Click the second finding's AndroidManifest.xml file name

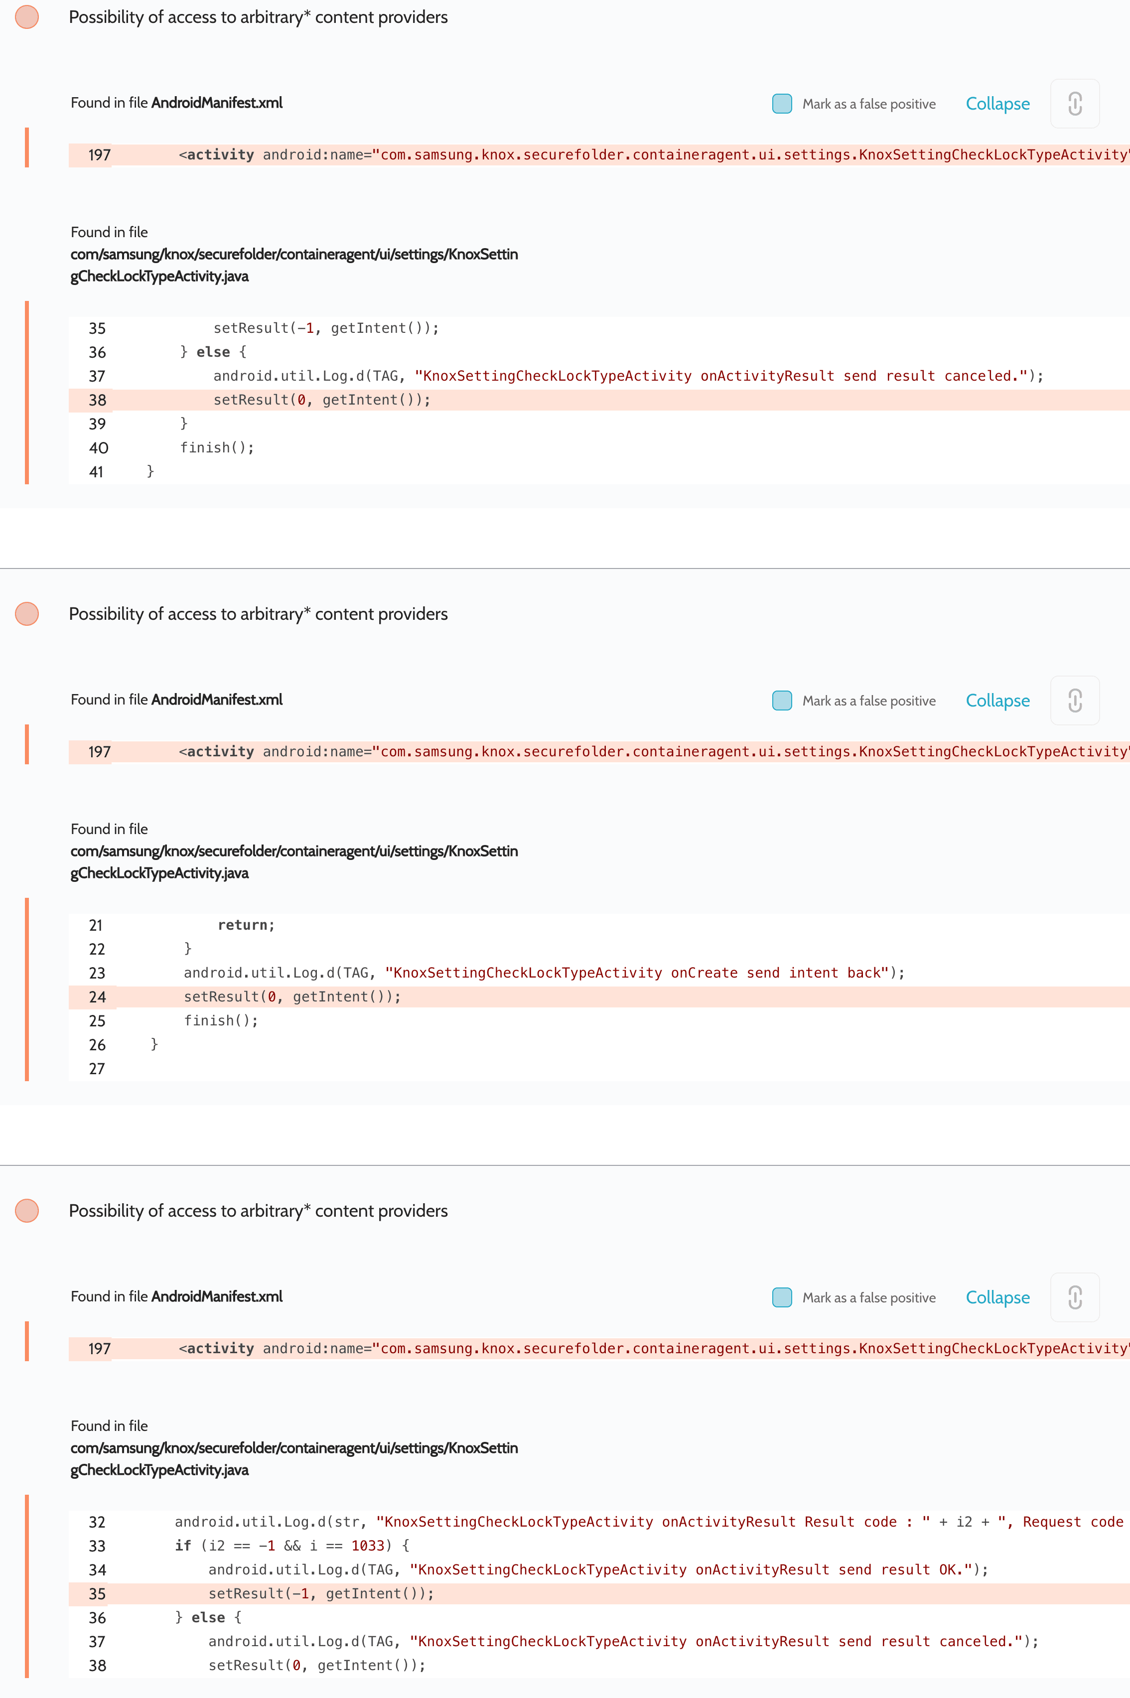[x=216, y=700]
